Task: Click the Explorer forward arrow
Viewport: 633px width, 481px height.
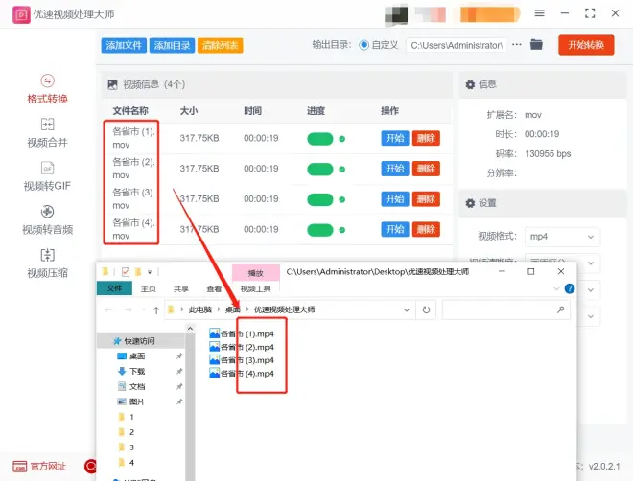Action: click(x=129, y=309)
